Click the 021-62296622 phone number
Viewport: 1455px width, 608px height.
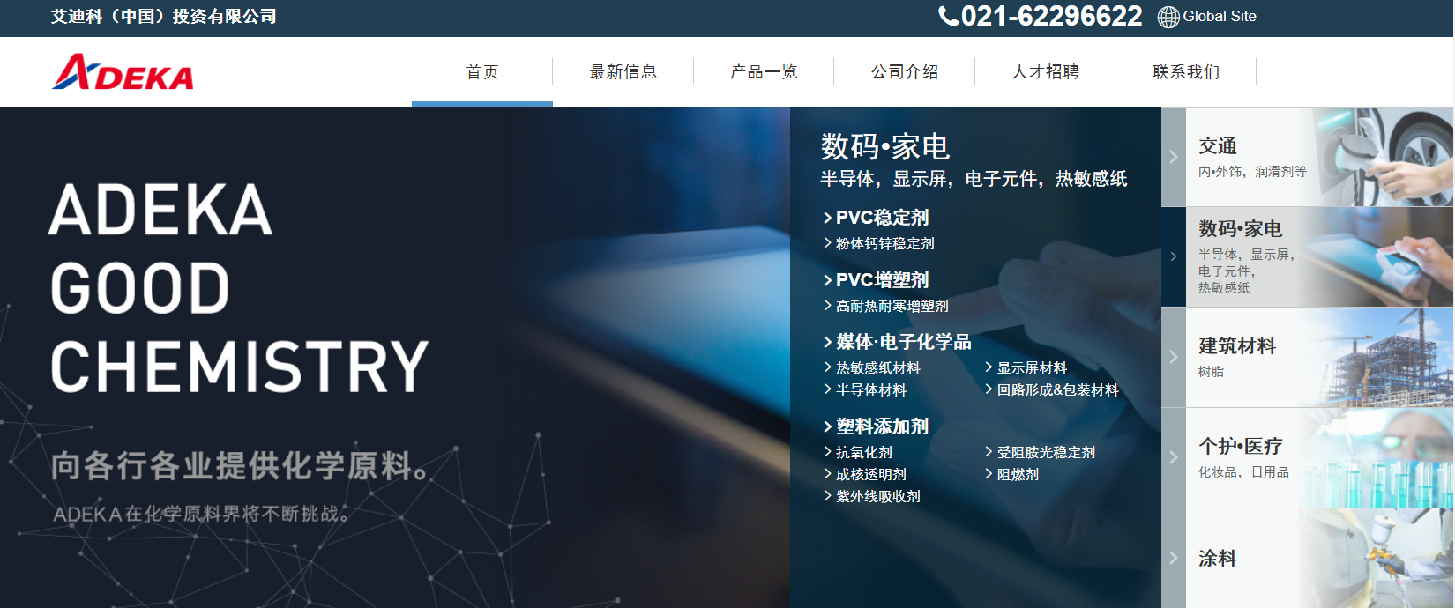(x=1051, y=16)
